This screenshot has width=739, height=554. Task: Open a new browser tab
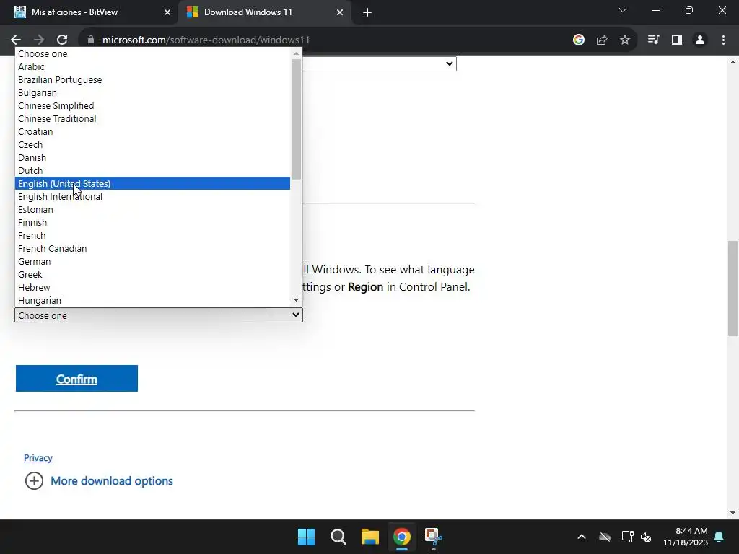(x=367, y=12)
